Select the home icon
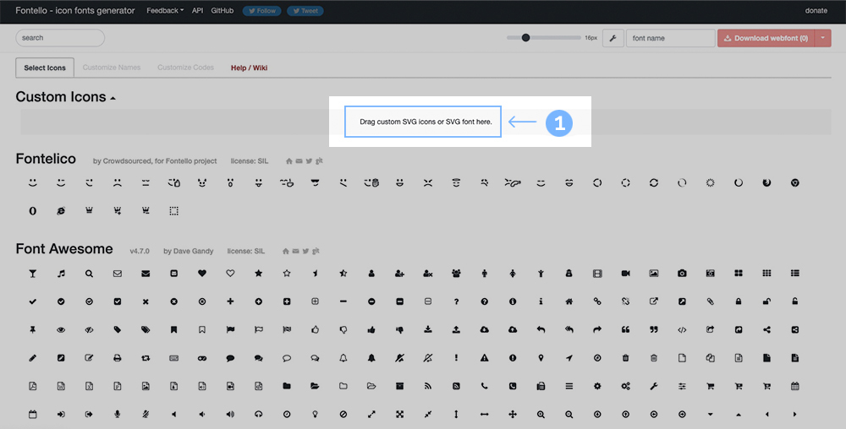This screenshot has height=429, width=846. [569, 301]
